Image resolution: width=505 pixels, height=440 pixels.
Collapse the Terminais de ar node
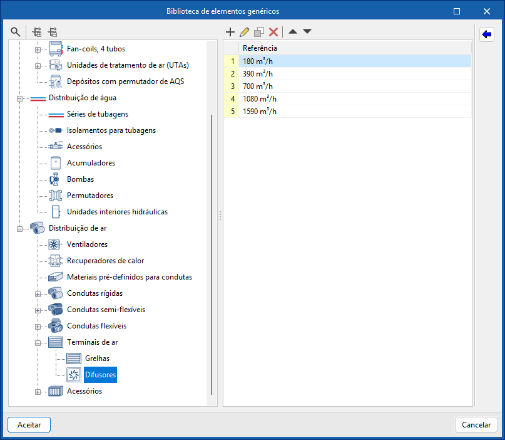click(38, 343)
